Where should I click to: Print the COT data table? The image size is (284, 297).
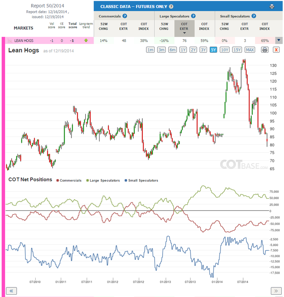coord(272,6)
